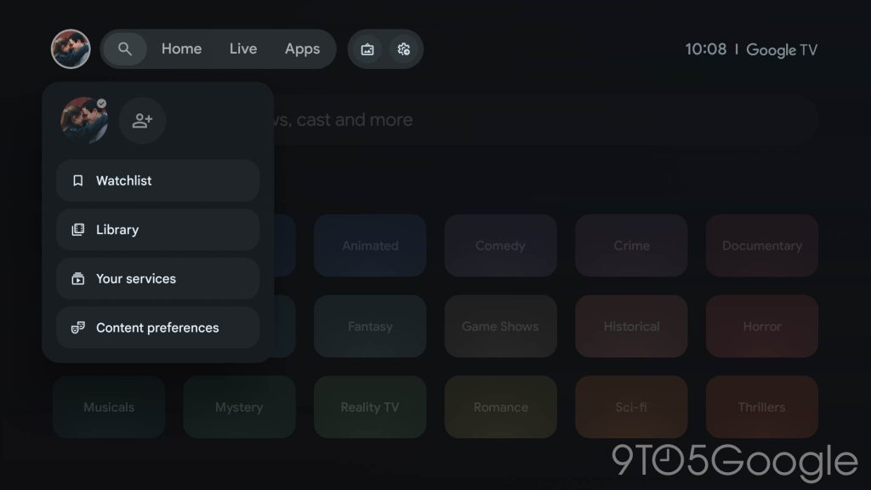Select the Animated genre tile

[x=370, y=246]
